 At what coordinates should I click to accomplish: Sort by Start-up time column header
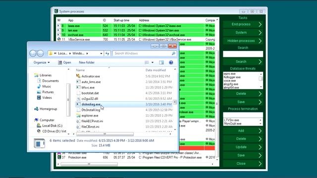tap(121, 20)
